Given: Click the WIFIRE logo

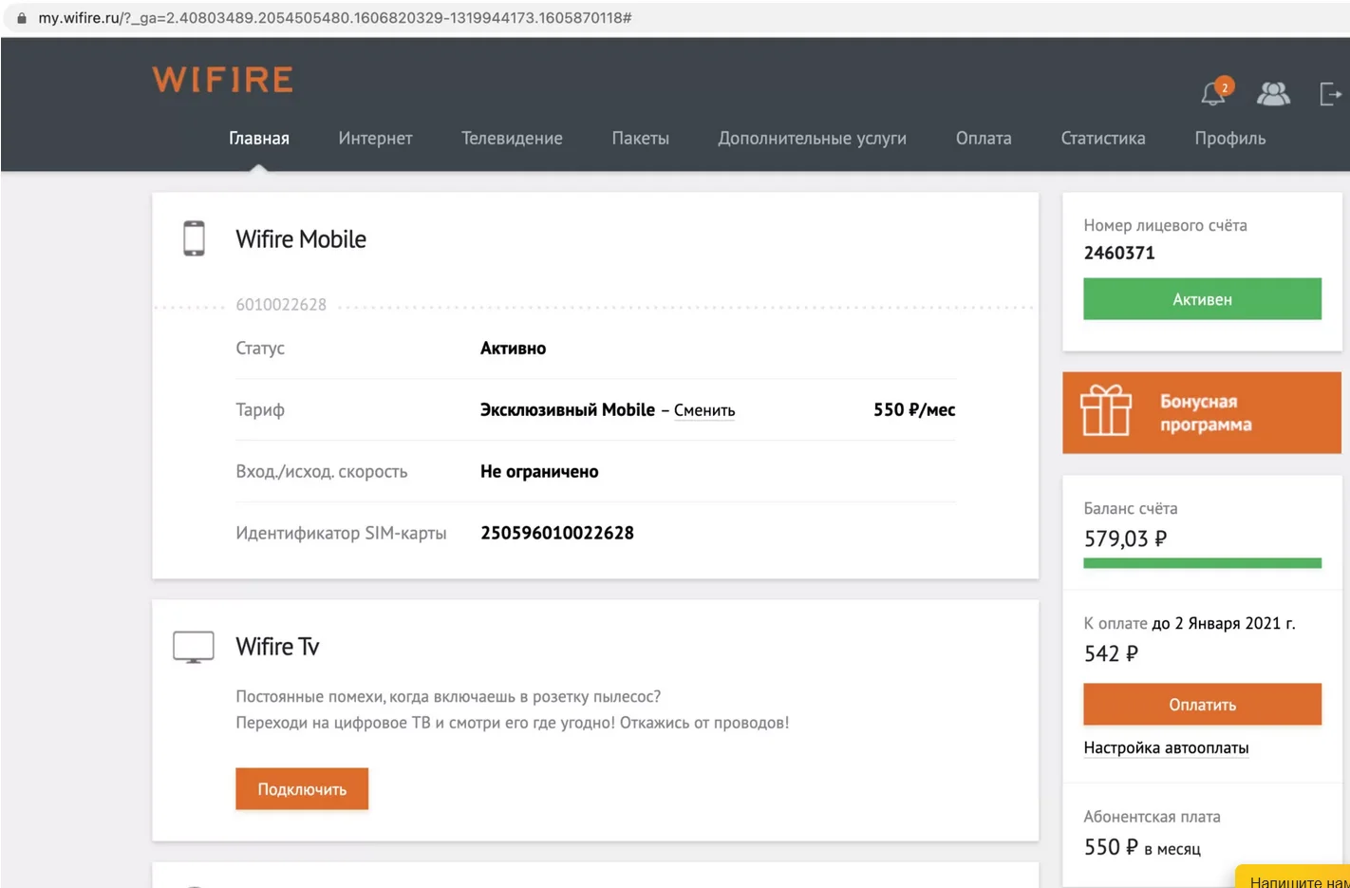Looking at the screenshot, I should (x=223, y=80).
